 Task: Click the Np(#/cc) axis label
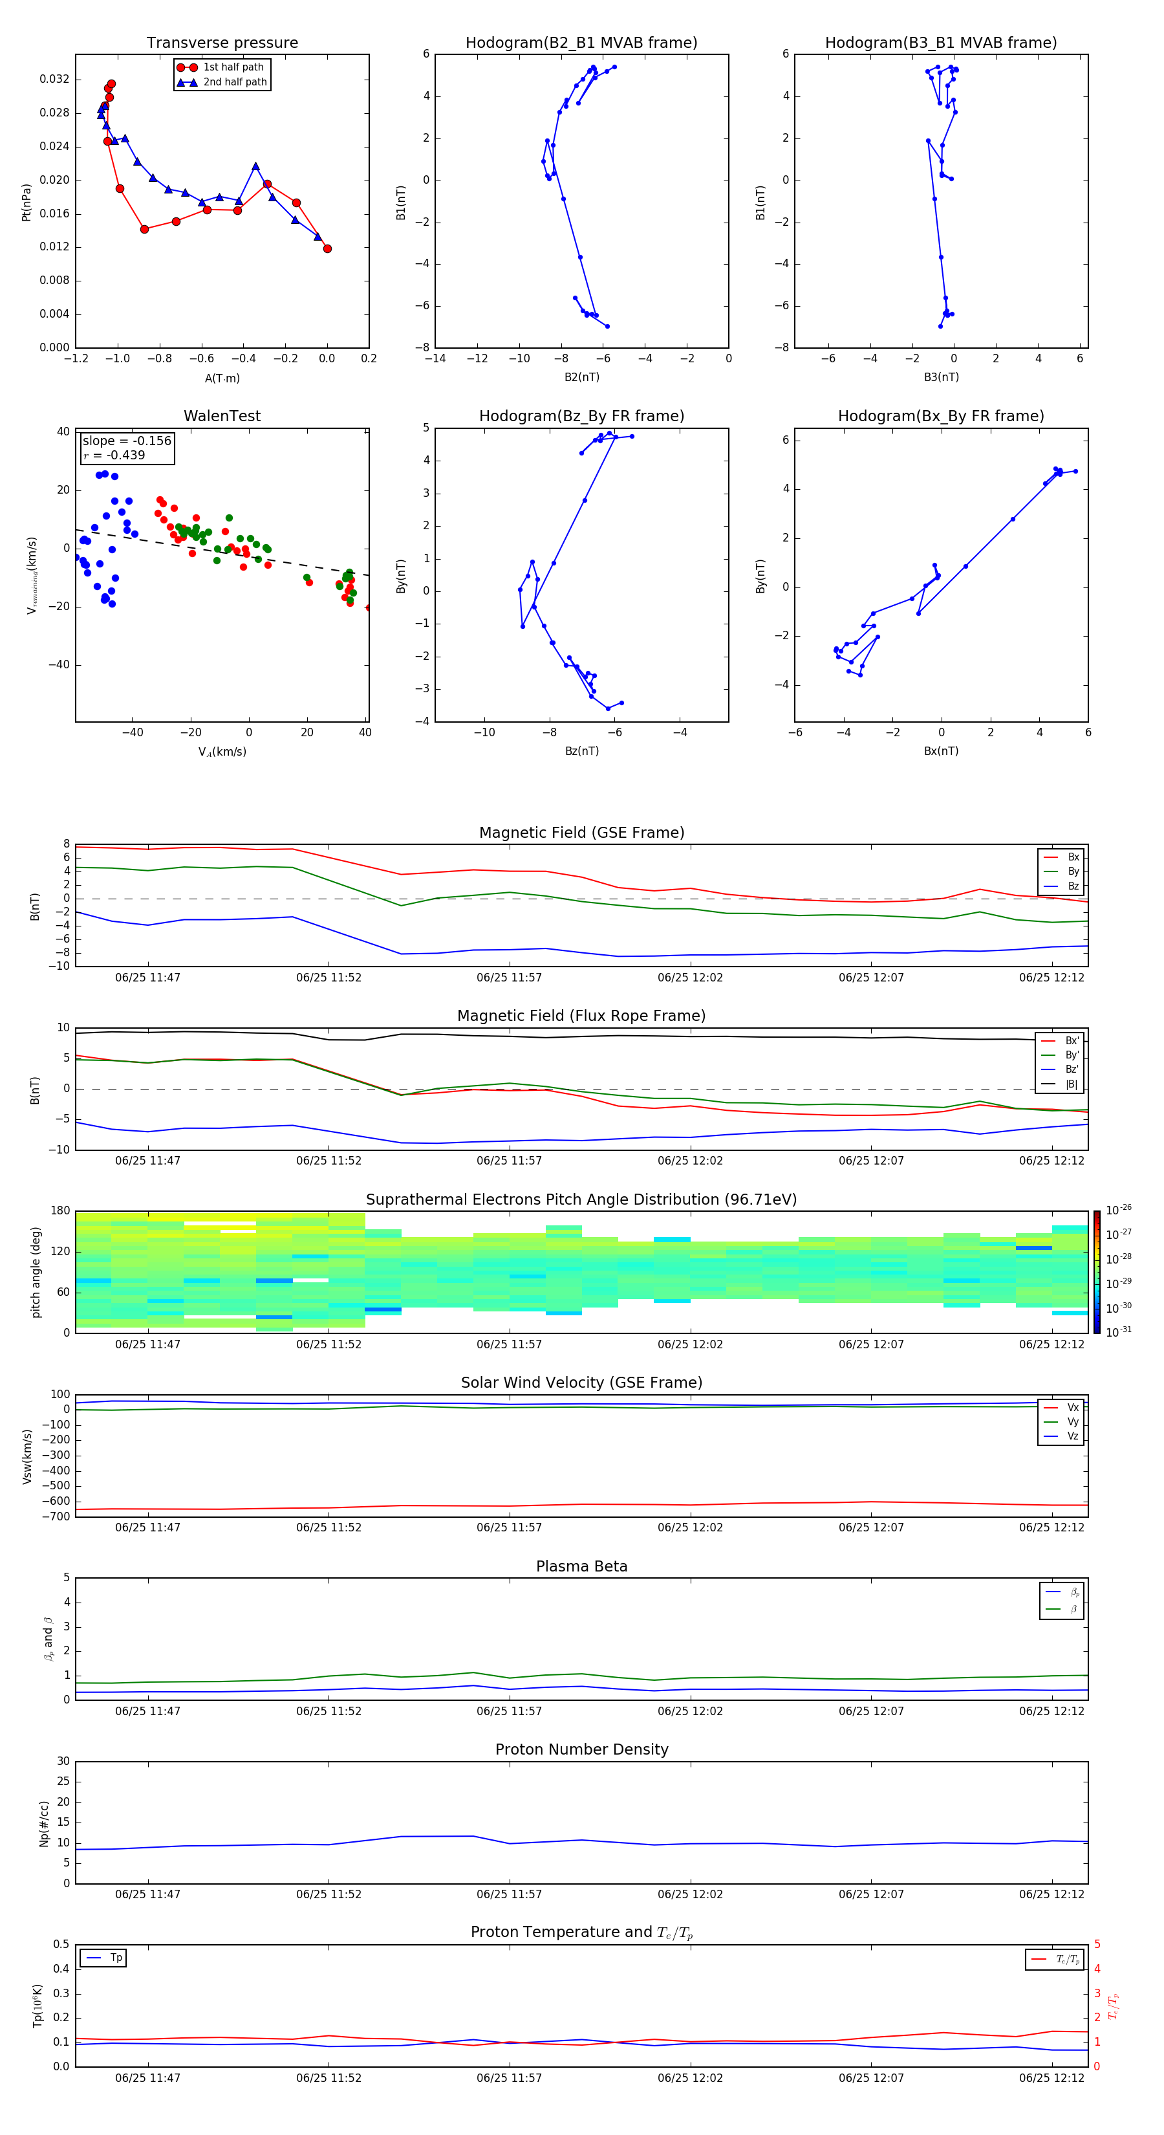click(x=44, y=1823)
